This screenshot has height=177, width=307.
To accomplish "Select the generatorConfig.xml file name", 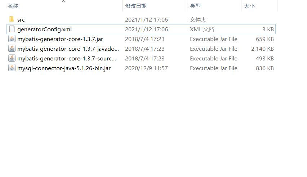I will coord(44,29).
